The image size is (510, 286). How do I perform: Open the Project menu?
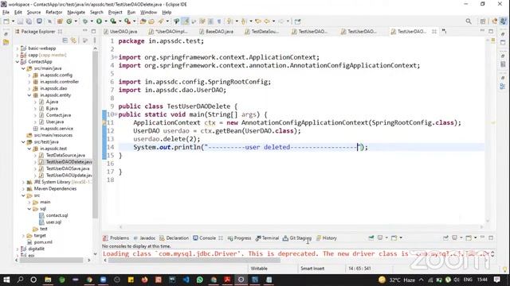[x=115, y=13]
